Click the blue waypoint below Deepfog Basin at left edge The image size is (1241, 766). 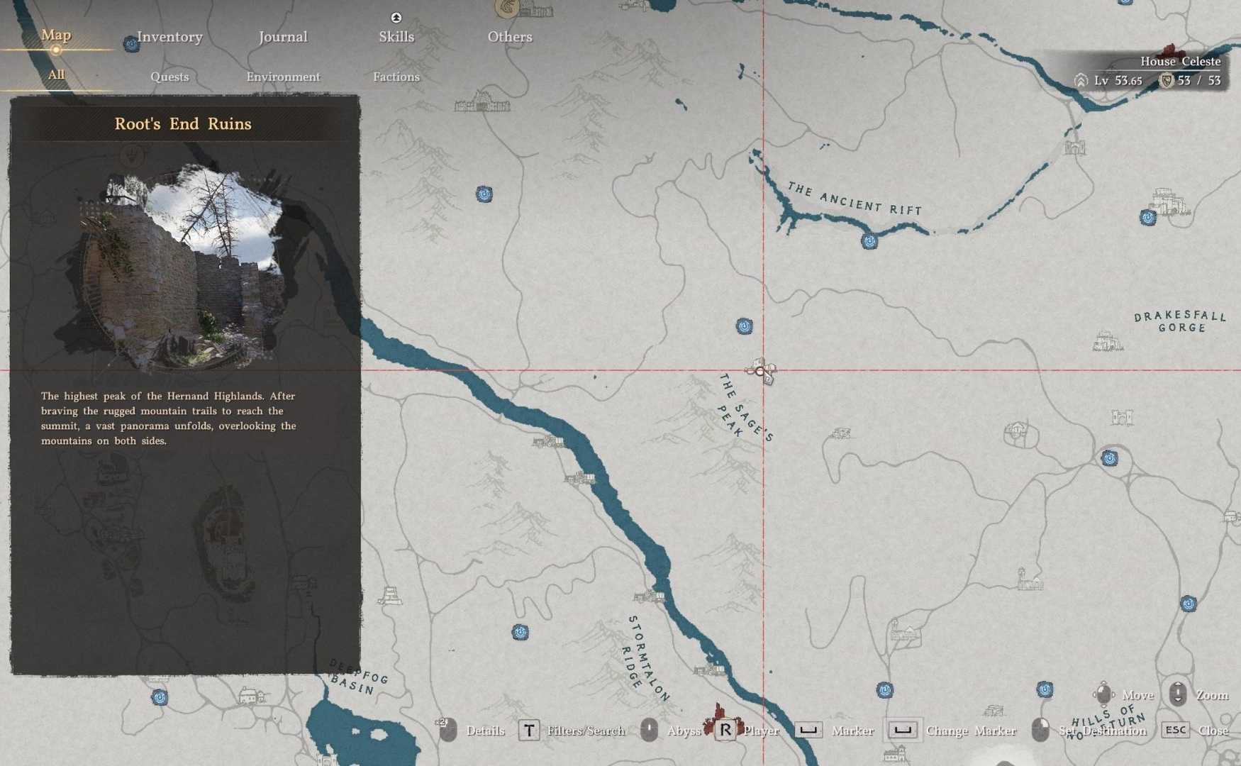(x=160, y=698)
